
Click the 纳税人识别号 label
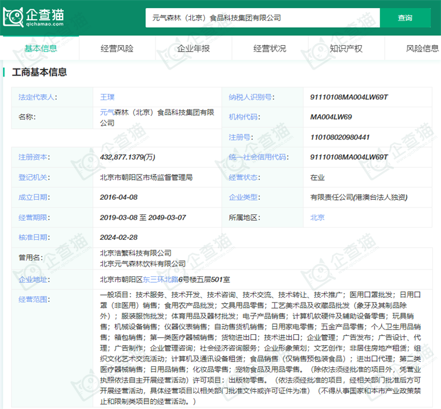tap(251, 97)
